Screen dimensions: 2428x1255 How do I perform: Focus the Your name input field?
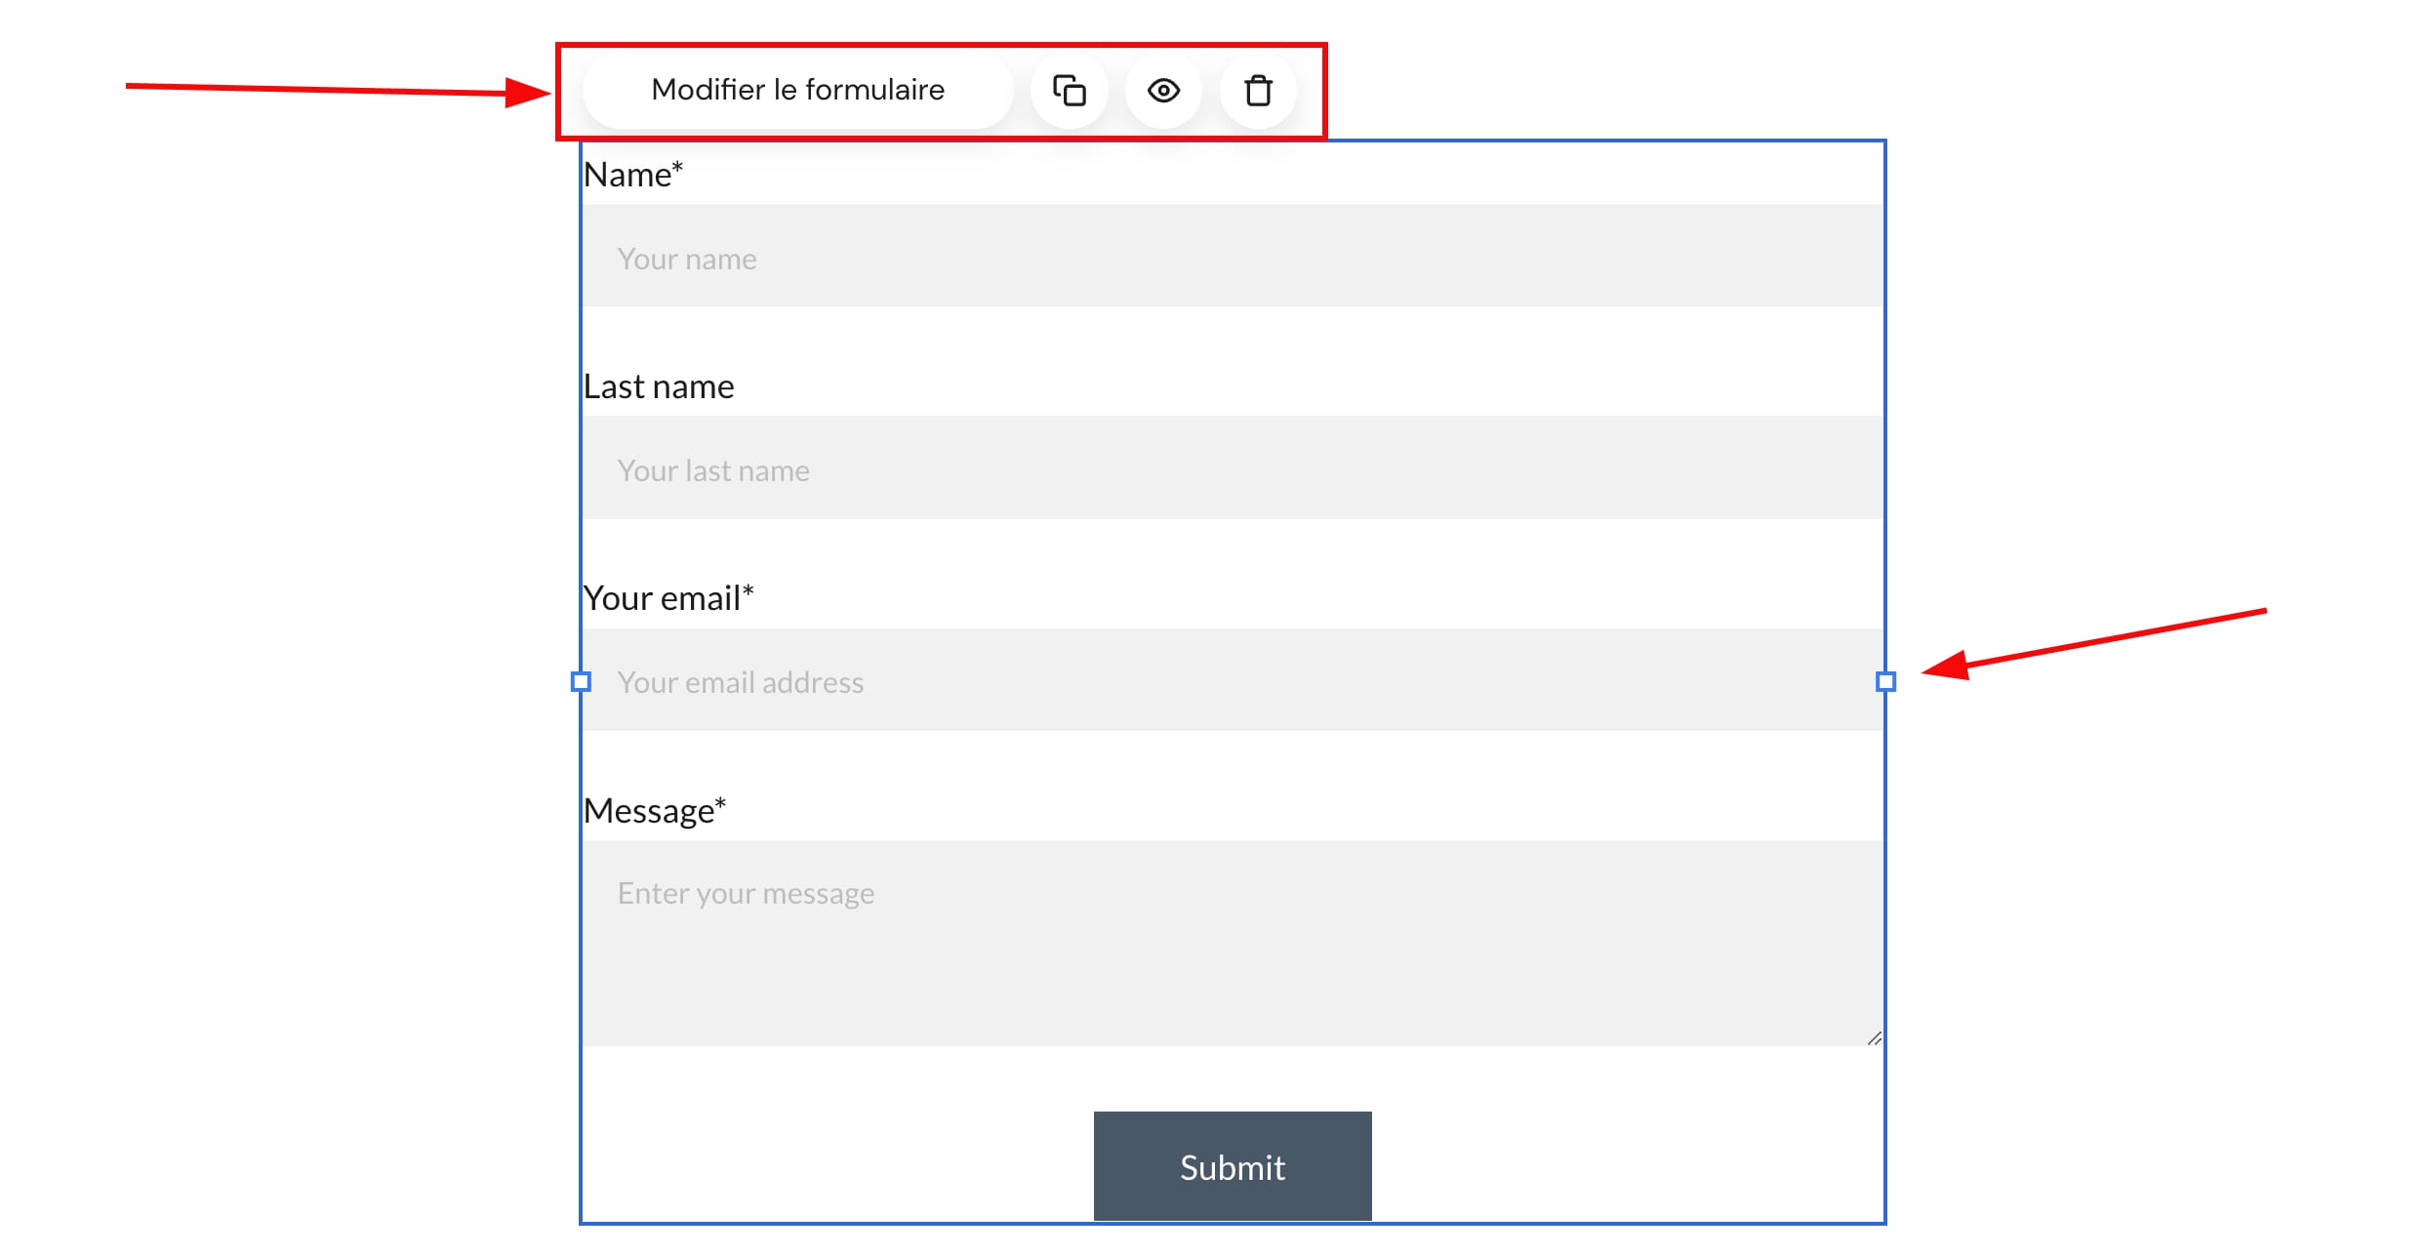tap(1232, 257)
